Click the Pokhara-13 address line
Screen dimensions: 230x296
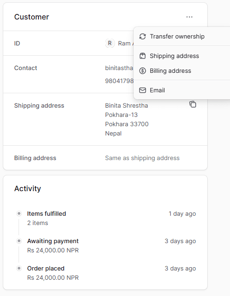pyautogui.click(x=121, y=115)
